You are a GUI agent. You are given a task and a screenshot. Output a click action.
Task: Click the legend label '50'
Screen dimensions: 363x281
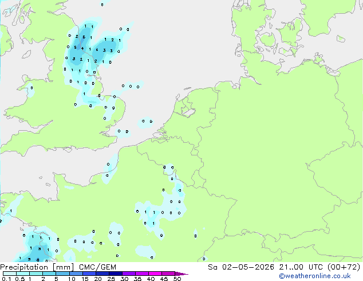[177, 279]
